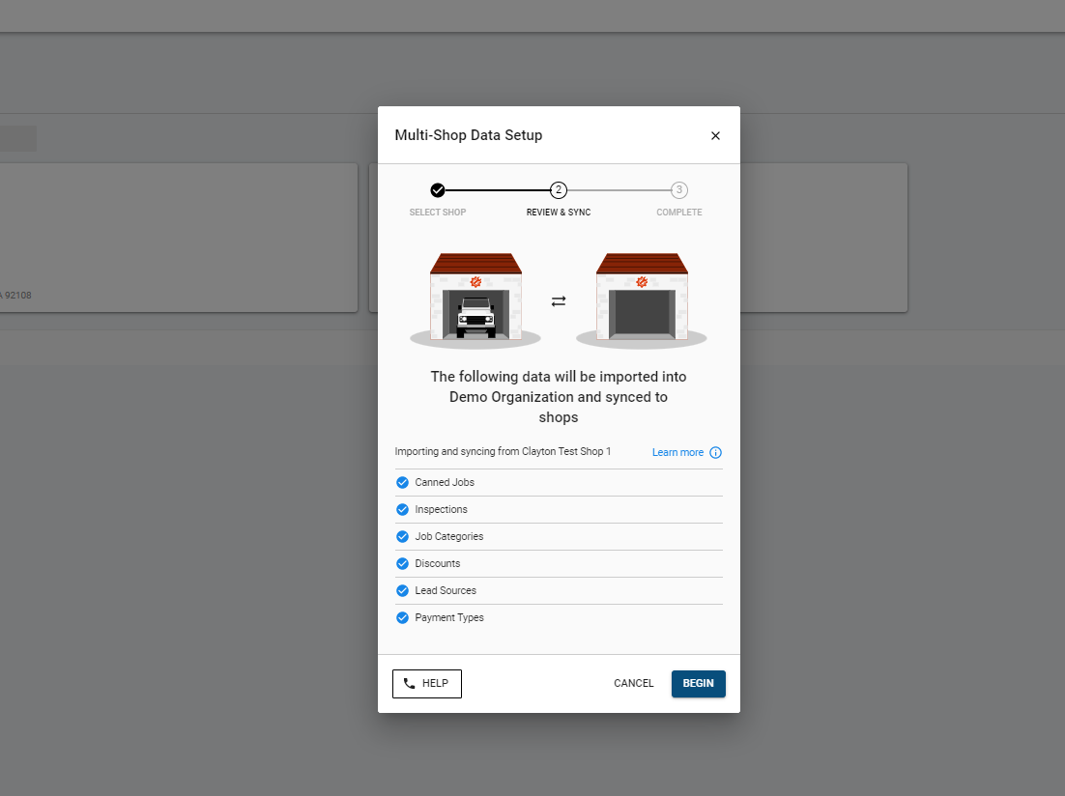The image size is (1065, 796).
Task: Click the 'COMPLETE' step label
Action: (679, 213)
